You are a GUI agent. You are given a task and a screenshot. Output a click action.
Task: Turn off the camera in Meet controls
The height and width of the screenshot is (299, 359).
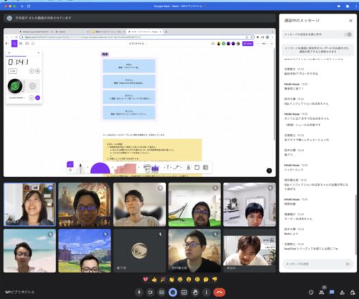[x=150, y=293]
